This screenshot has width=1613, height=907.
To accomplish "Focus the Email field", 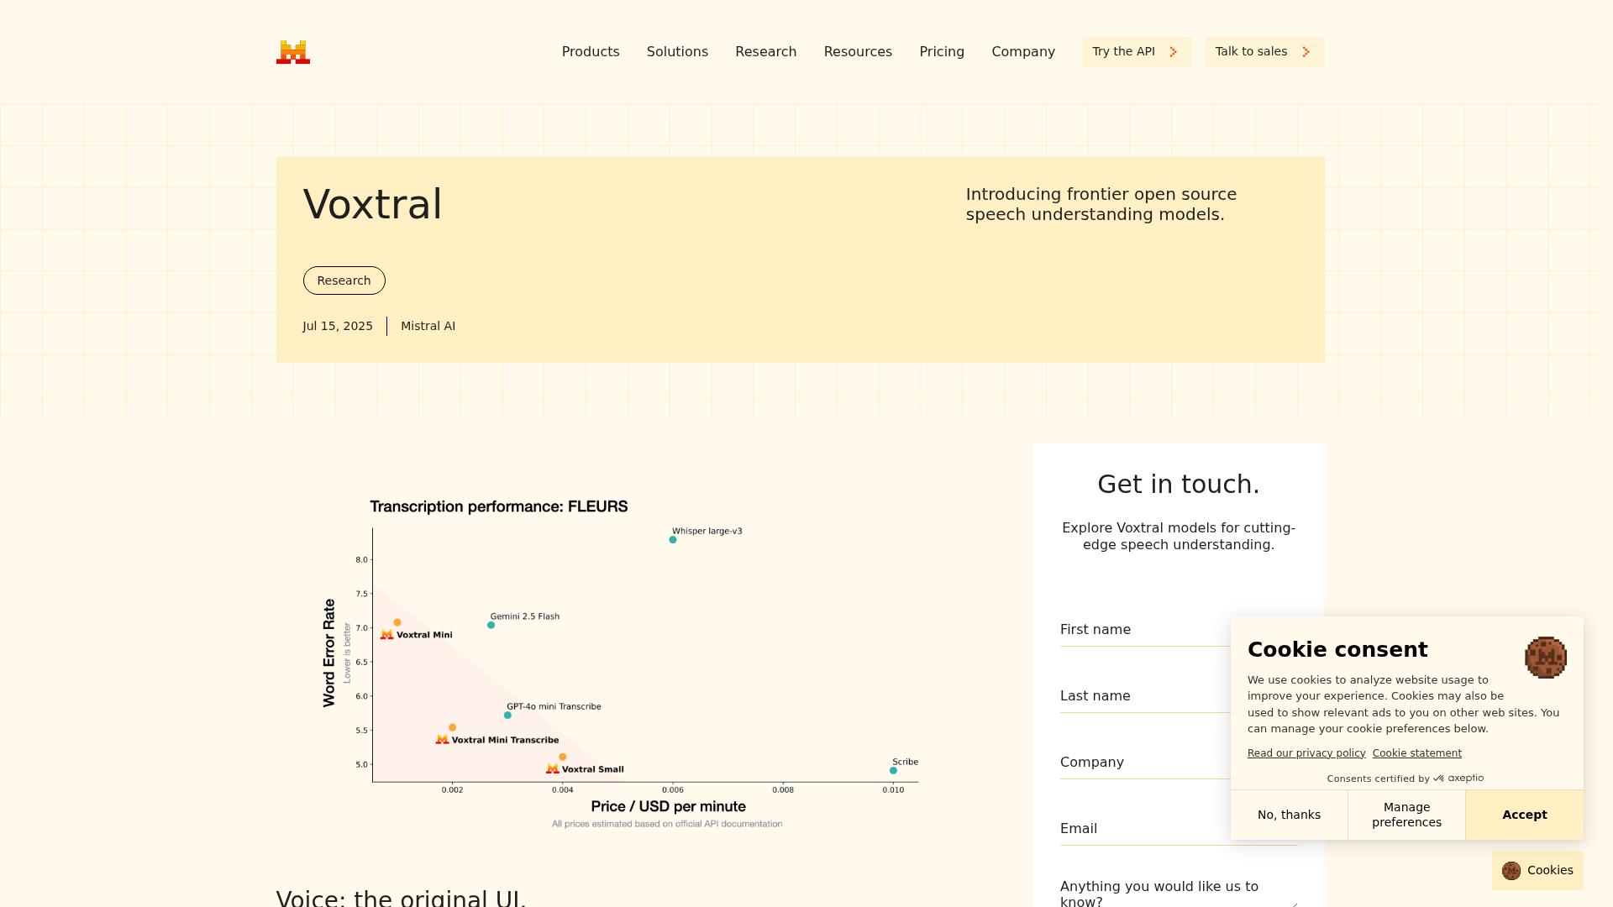I will (1179, 829).
